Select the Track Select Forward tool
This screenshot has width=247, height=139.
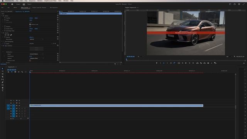click(x=3, y=71)
